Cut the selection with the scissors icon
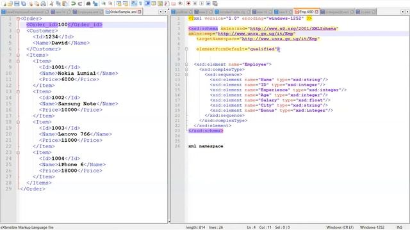 (x=51, y=4)
